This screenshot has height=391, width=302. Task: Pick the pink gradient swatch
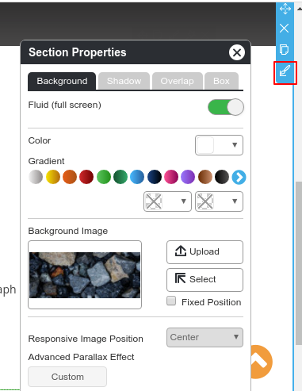pyautogui.click(x=171, y=177)
